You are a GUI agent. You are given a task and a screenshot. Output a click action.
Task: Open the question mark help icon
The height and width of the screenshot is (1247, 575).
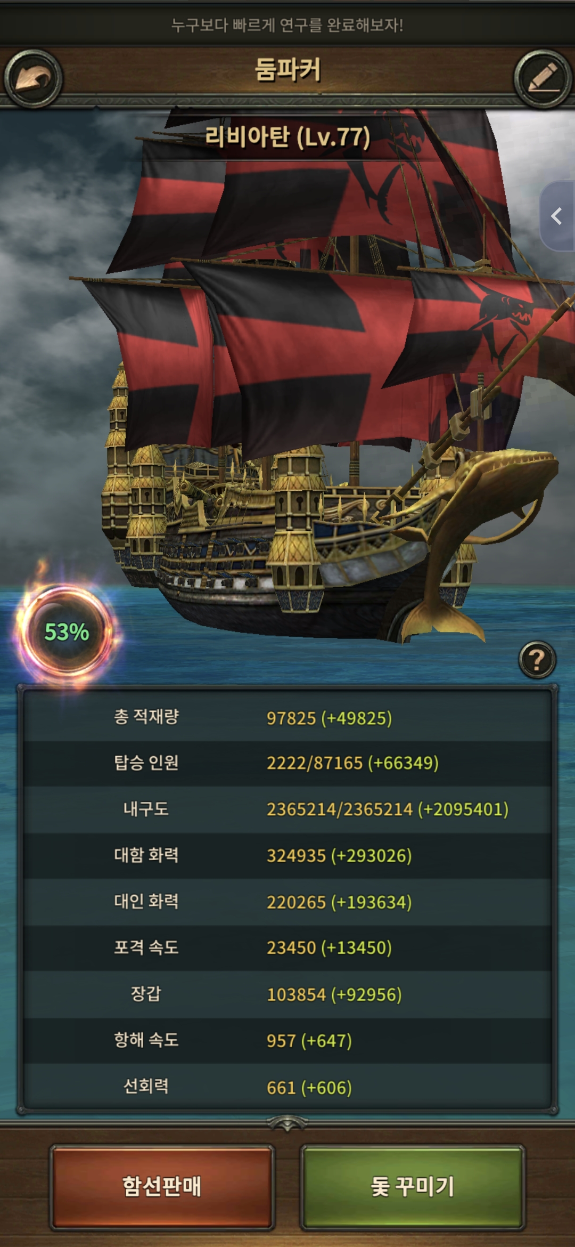coord(537,659)
